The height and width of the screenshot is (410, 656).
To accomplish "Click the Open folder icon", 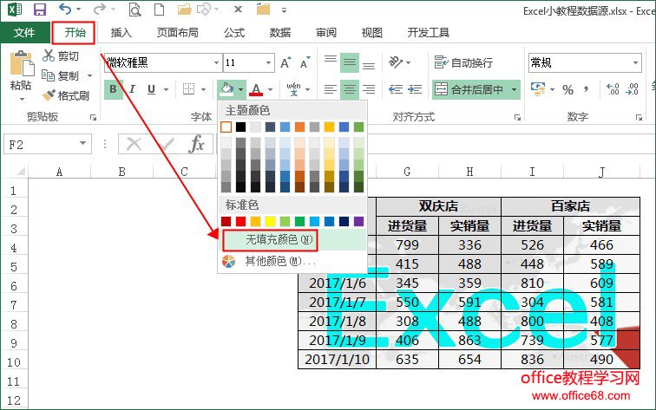I will coord(184,10).
